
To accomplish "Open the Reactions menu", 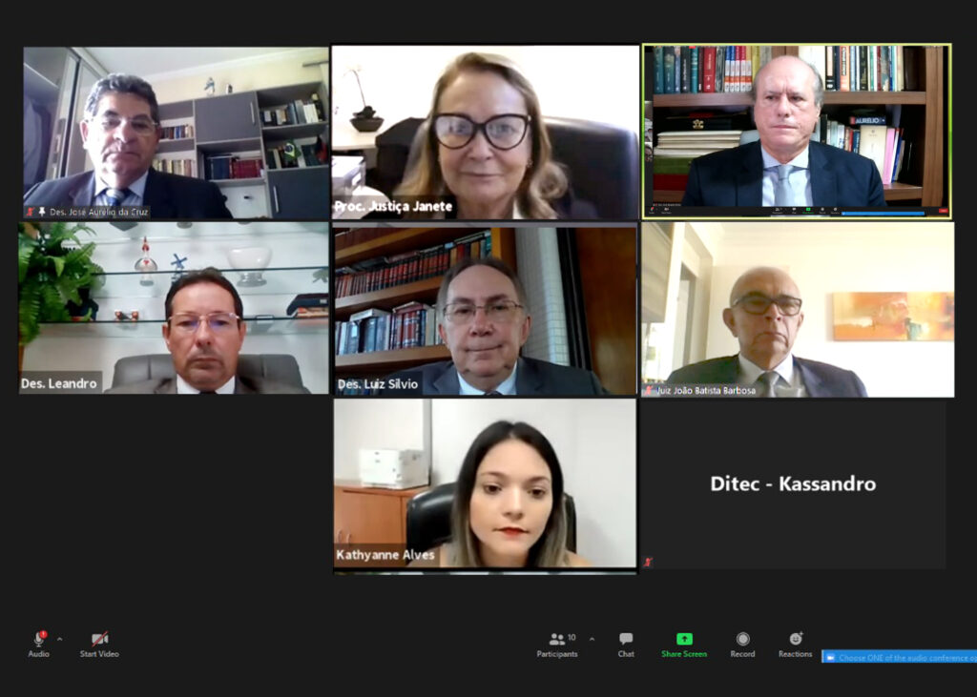I will (795, 644).
